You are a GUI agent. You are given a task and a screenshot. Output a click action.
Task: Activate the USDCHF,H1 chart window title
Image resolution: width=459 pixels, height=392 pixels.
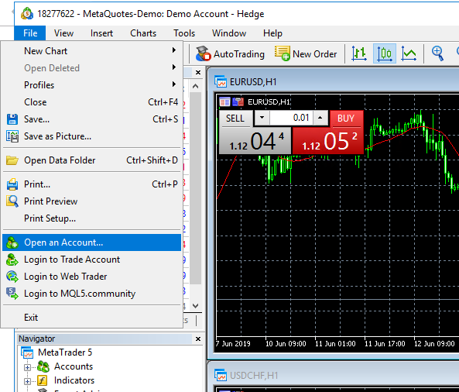[x=254, y=375]
